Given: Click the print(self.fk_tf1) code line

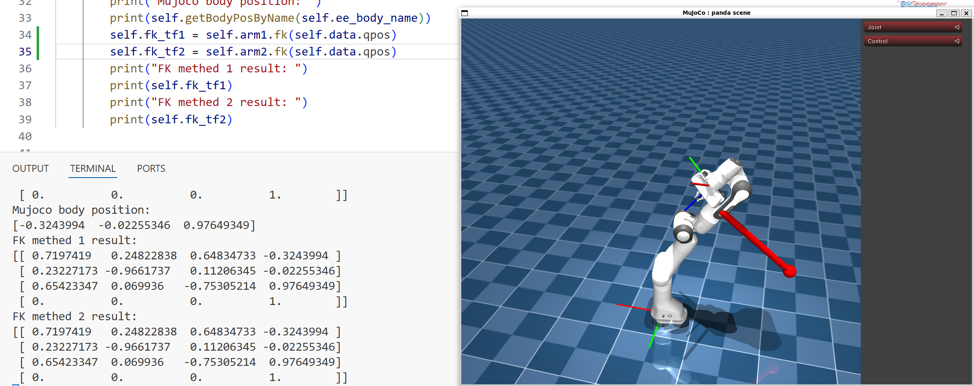Looking at the screenshot, I should (171, 86).
